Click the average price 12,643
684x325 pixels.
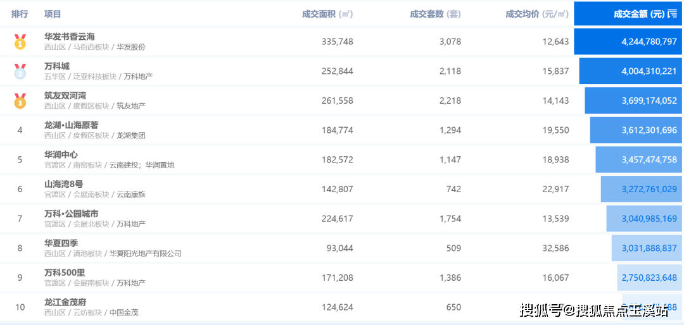(x=556, y=42)
